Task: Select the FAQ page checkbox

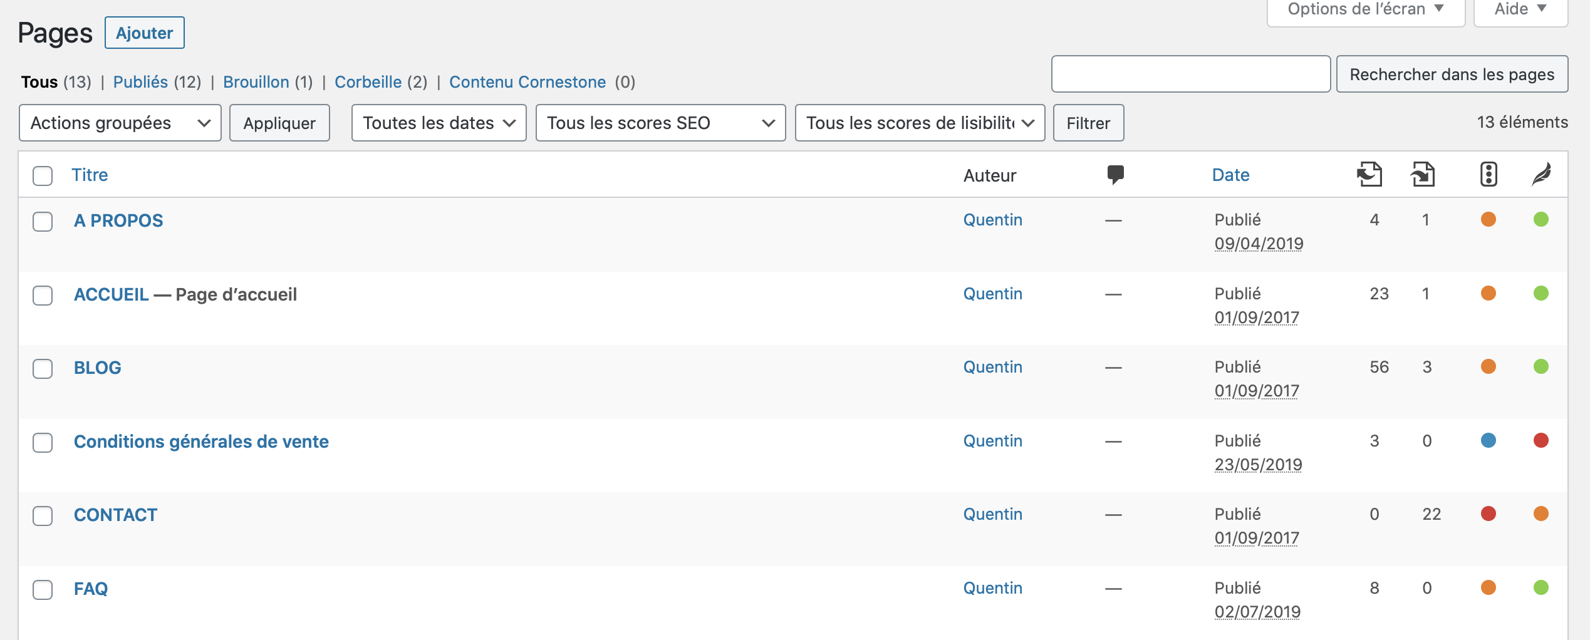Action: click(43, 589)
